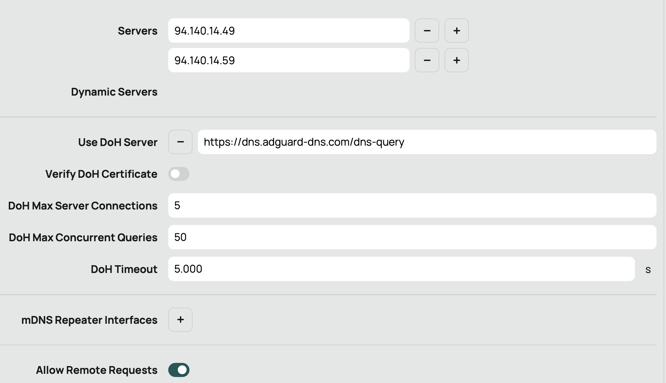
Task: Click the Allow Remote Requests label
Action: tap(97, 370)
